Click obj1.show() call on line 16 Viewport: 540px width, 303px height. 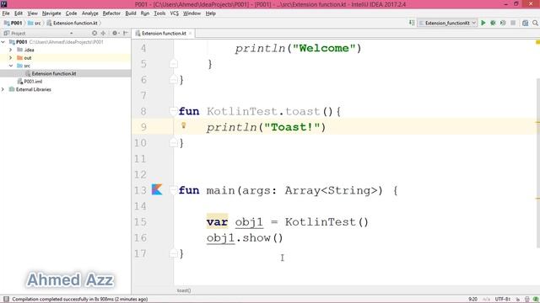[x=245, y=237]
